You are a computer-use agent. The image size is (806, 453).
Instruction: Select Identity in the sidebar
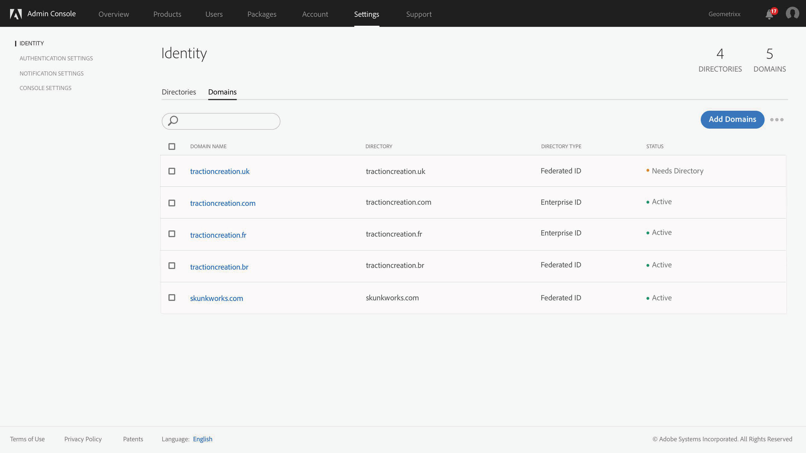coord(32,43)
